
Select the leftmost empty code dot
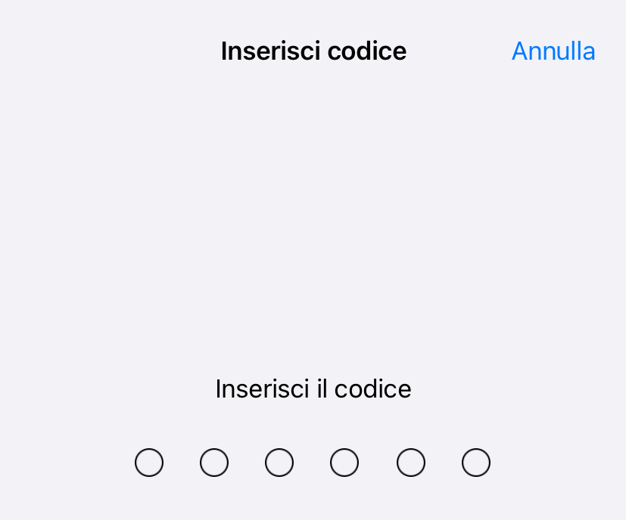click(149, 463)
